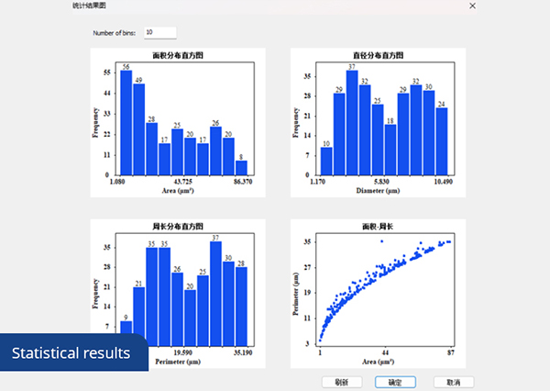Click the 直径分布直方图 chart title
550x391 pixels.
point(378,55)
